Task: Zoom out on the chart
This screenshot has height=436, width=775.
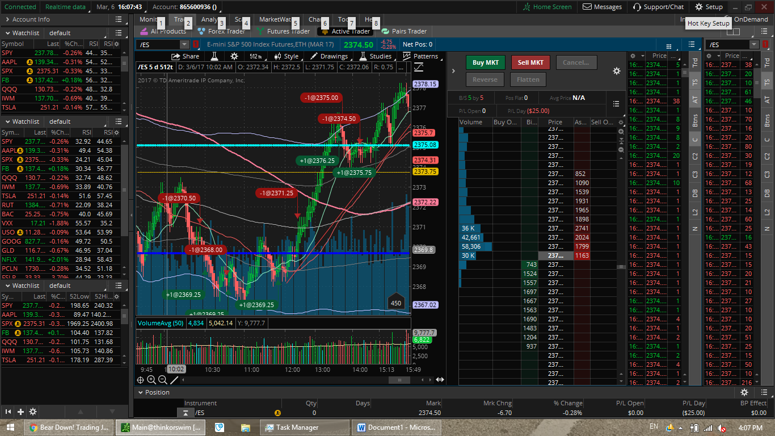Action: [x=162, y=380]
